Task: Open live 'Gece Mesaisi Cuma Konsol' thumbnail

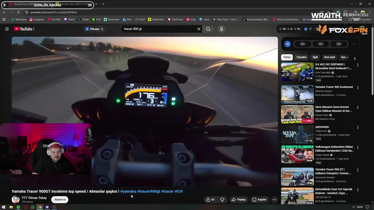Action: pyautogui.click(x=297, y=114)
